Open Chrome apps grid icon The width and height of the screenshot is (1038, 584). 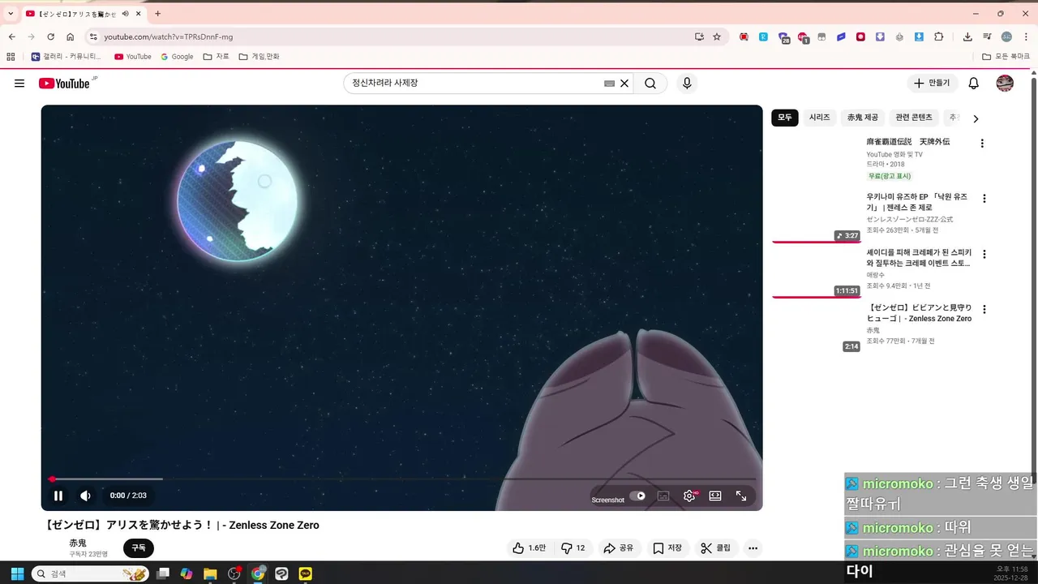[x=11, y=57]
